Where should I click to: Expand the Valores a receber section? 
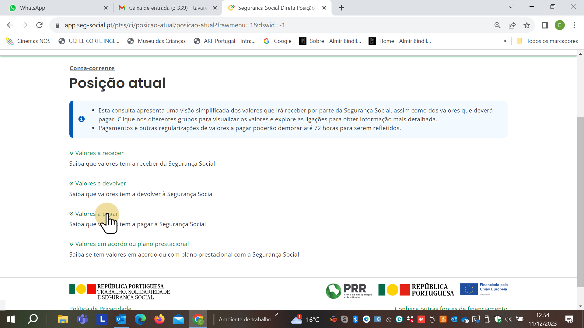(x=99, y=153)
